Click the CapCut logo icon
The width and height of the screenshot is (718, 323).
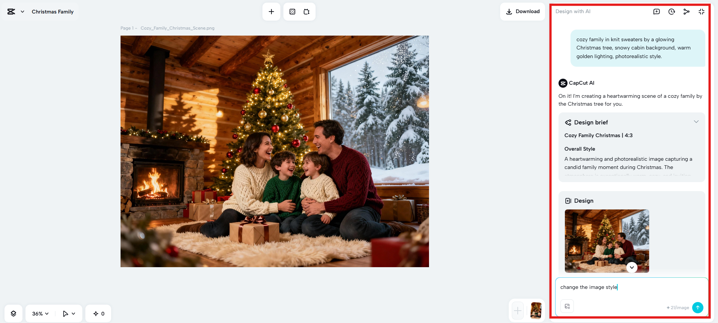[11, 12]
